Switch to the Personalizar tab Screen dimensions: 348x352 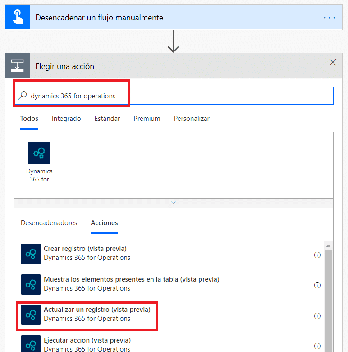[192, 119]
